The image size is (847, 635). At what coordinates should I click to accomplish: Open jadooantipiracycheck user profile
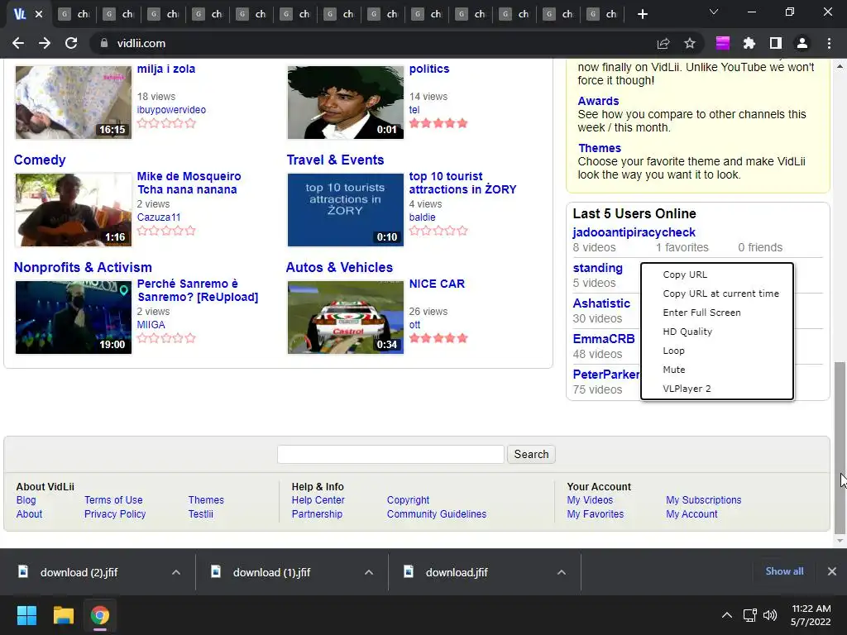tap(634, 232)
